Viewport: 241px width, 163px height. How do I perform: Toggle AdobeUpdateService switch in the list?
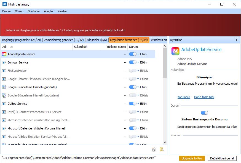point(133,54)
